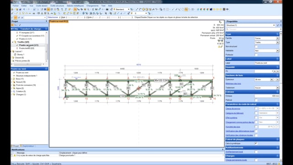Open the Chargements menu

pos(92,6)
